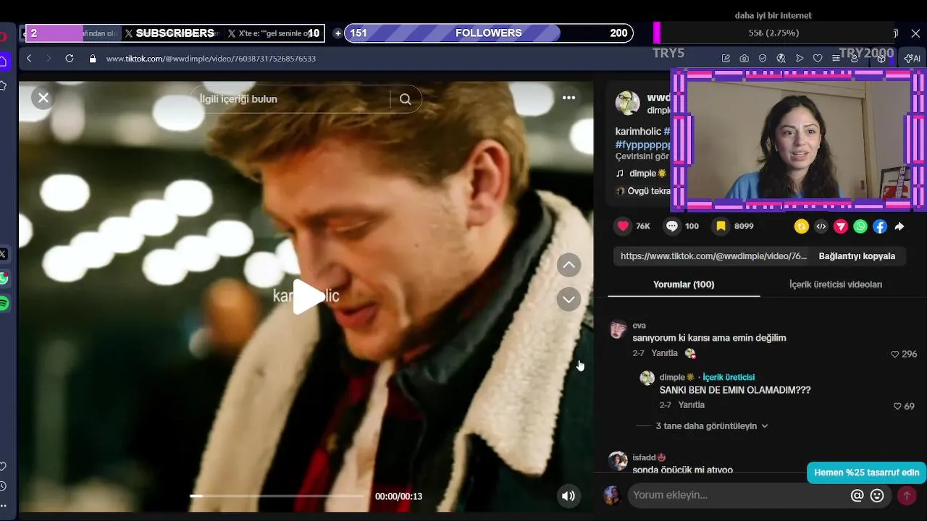
Task: Open the send/flow arrow toolbar icon
Action: coord(800,59)
